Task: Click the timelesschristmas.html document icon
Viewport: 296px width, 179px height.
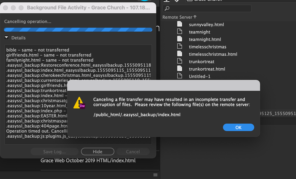Action: 180,54
